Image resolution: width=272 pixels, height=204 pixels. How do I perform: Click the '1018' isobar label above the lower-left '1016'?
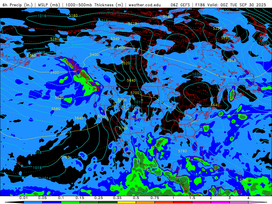(37, 152)
